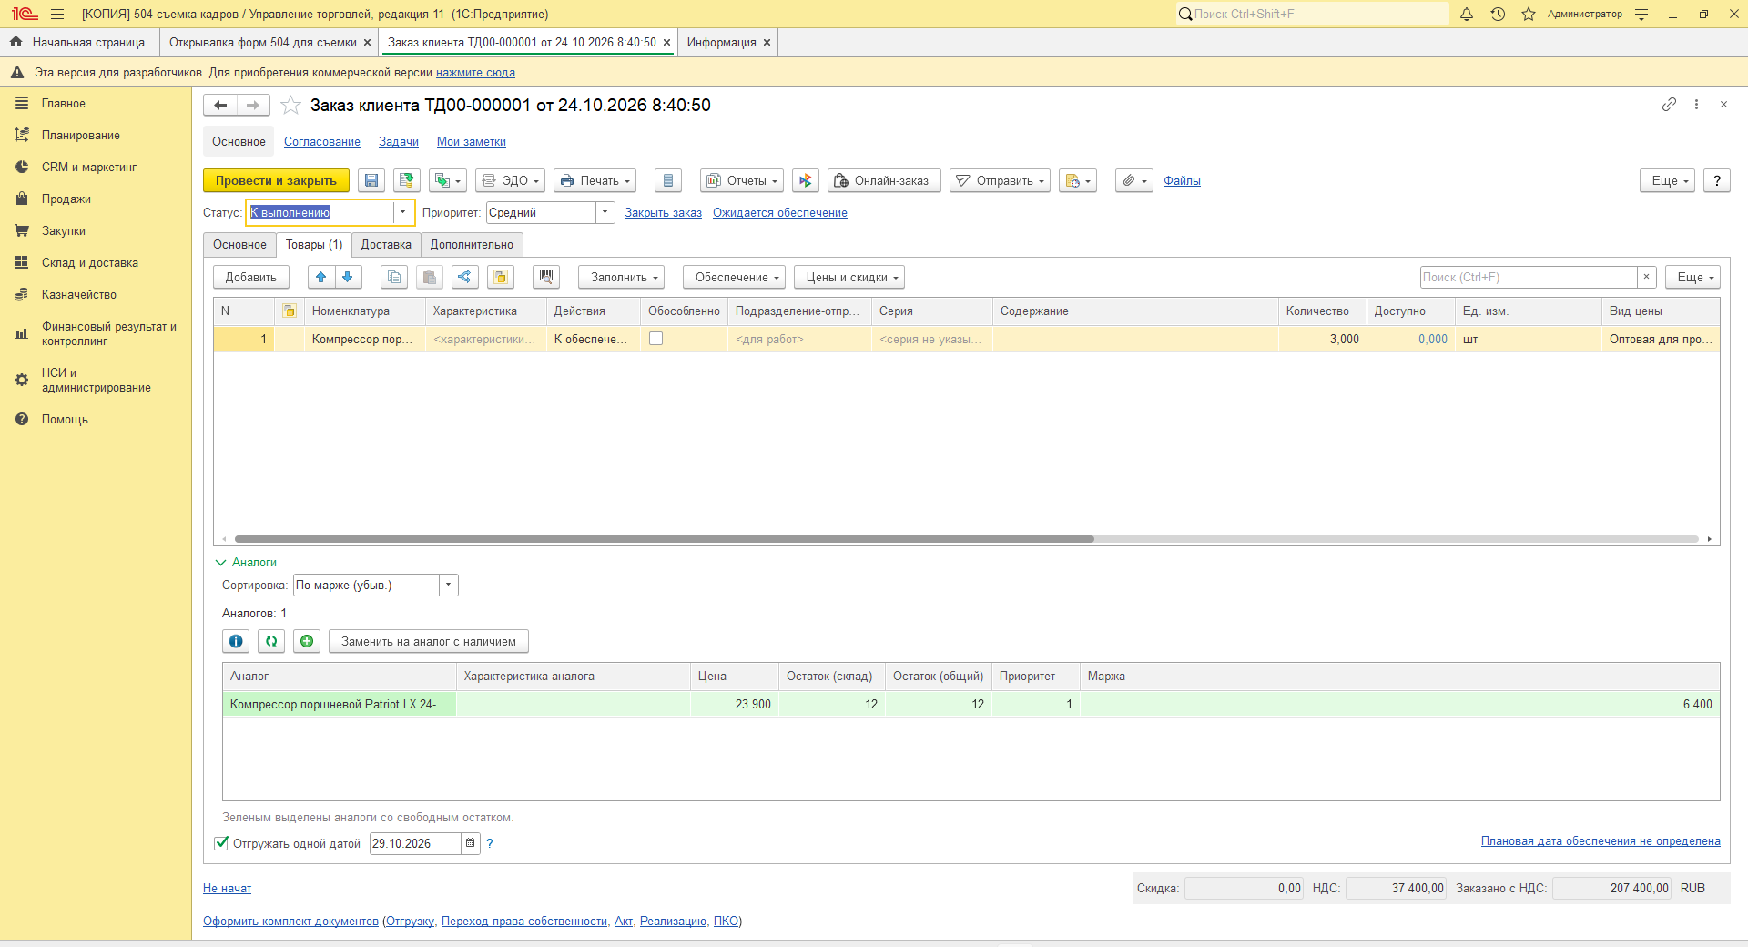
Task: Open the history clock icon in the title bar
Action: point(1498,14)
